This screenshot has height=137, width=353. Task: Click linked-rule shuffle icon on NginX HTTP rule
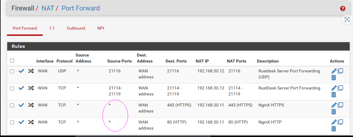click(31, 122)
